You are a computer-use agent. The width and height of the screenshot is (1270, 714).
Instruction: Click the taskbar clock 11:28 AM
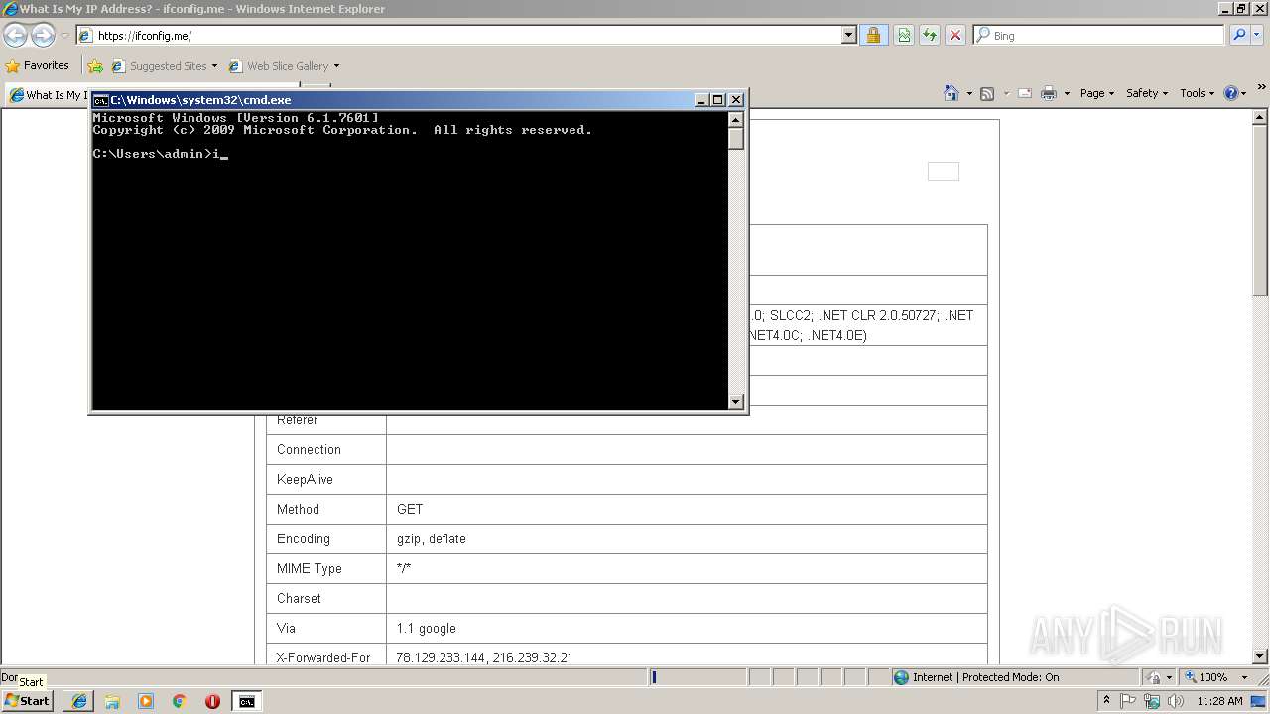(1219, 701)
